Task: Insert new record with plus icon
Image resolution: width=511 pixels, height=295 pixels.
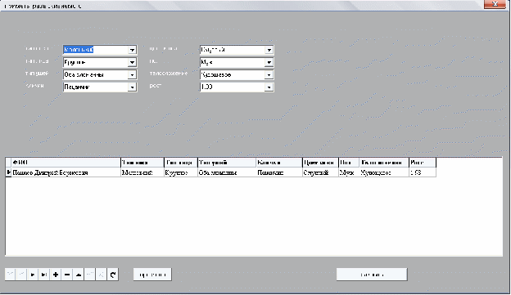Action: (x=56, y=275)
